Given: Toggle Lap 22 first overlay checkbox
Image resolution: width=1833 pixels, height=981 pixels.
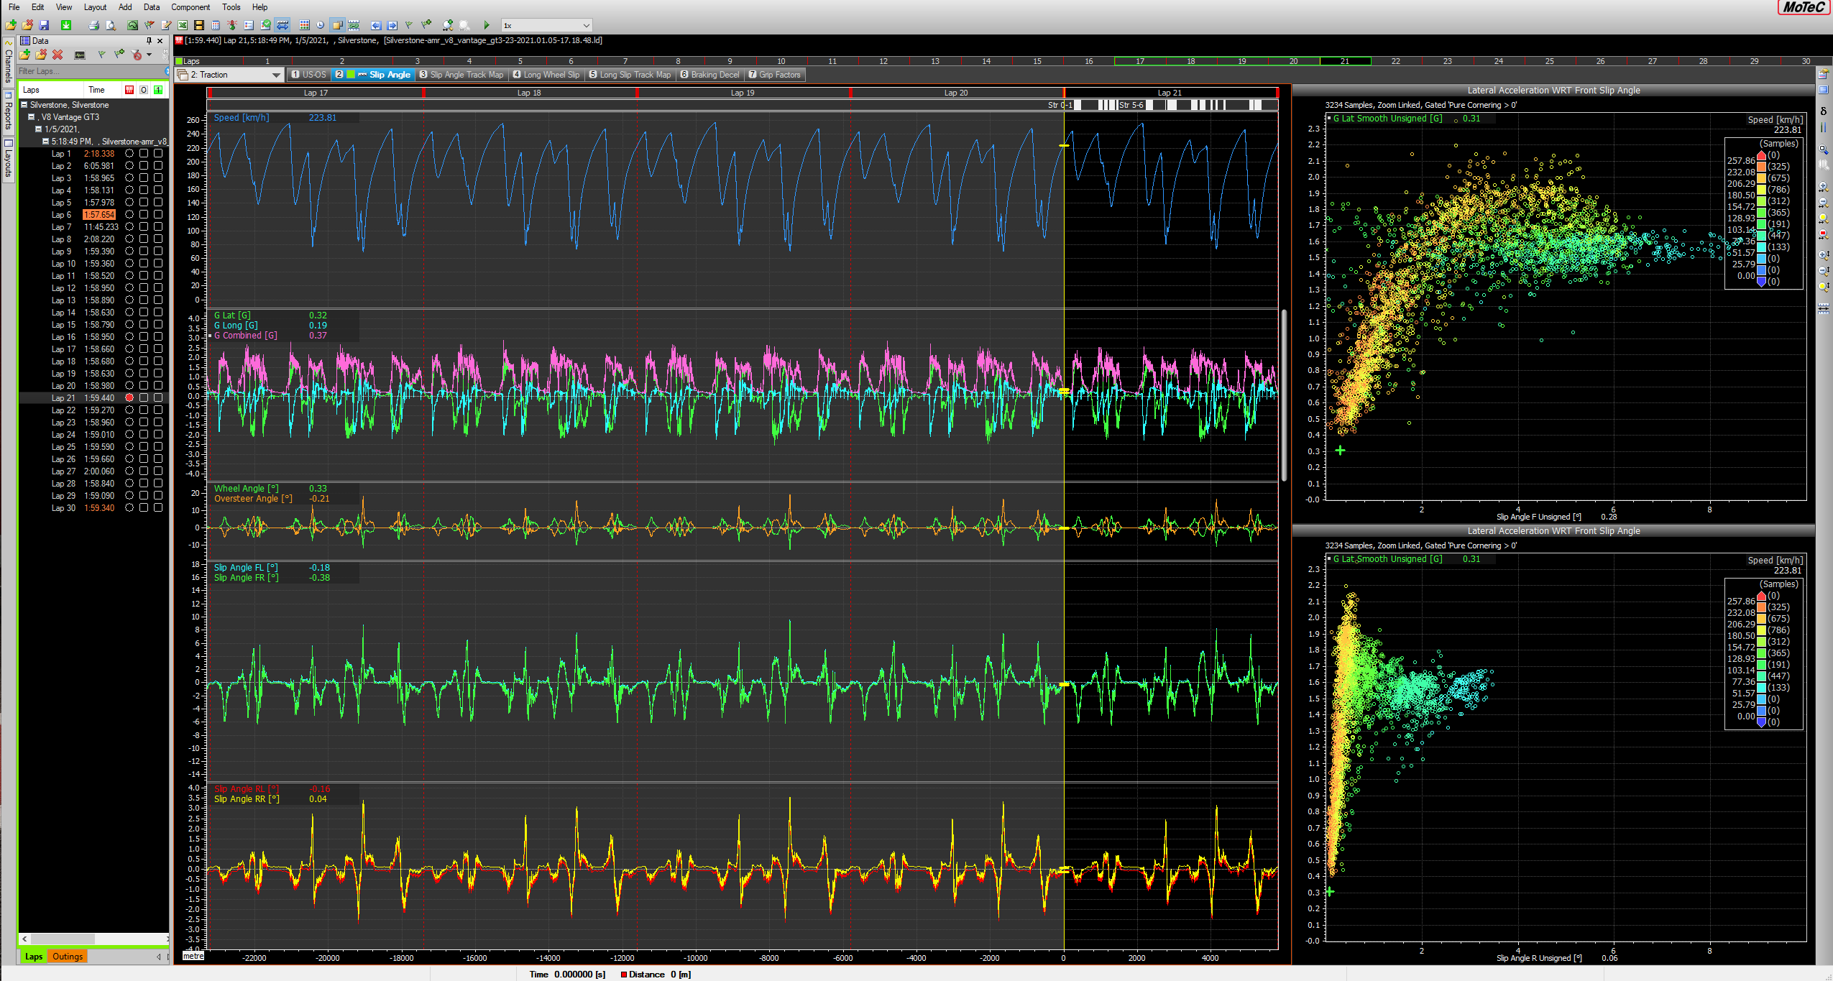Looking at the screenshot, I should 144,410.
